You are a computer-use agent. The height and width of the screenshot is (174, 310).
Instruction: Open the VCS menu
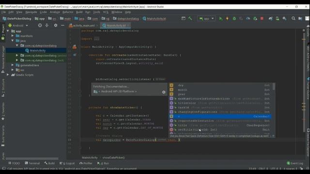106,12
